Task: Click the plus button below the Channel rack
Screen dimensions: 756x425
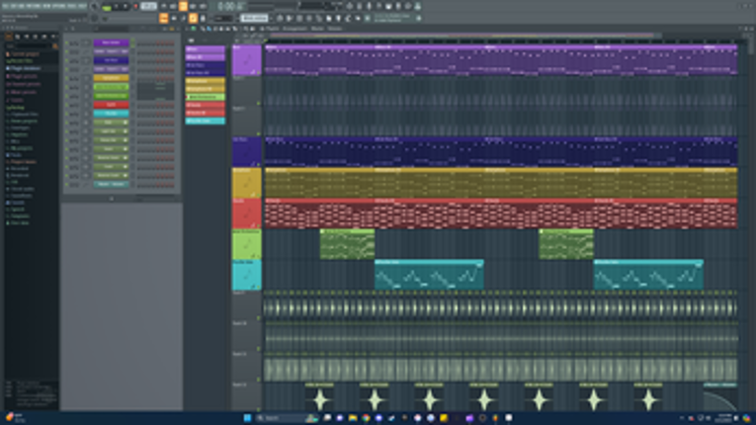Action: coord(112,199)
